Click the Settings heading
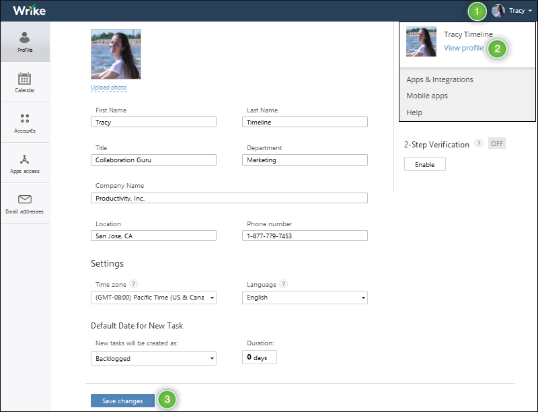 (107, 263)
